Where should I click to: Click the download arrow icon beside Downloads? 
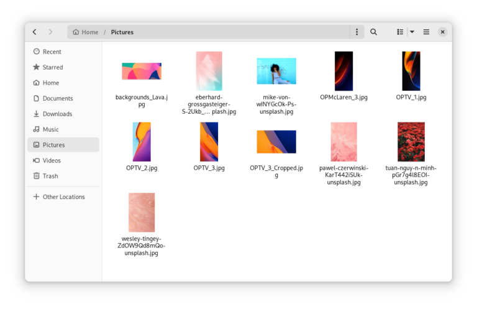pyautogui.click(x=37, y=114)
